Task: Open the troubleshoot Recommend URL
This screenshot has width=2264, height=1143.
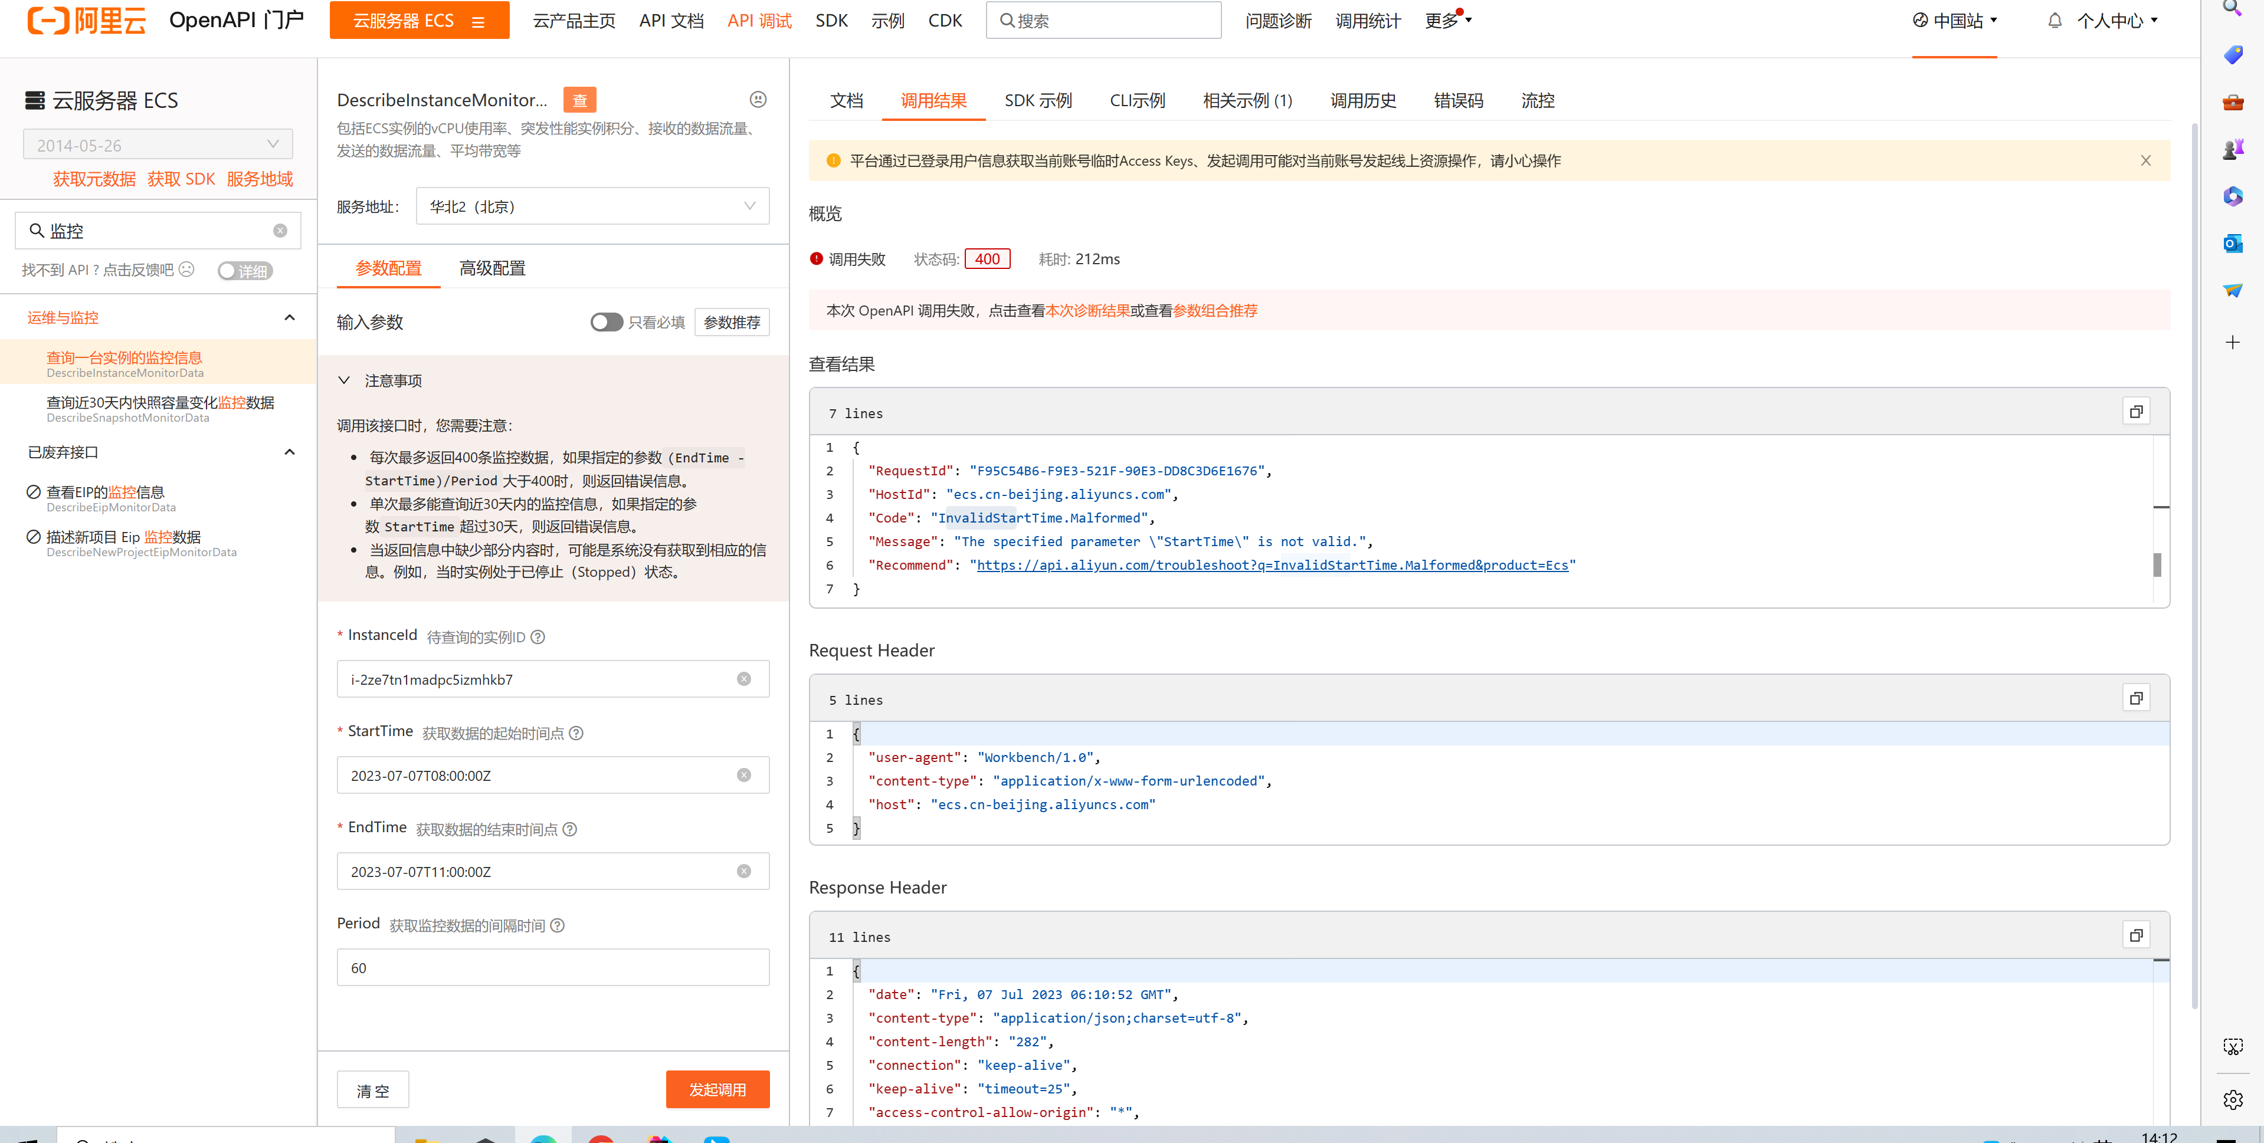Action: click(x=1272, y=565)
